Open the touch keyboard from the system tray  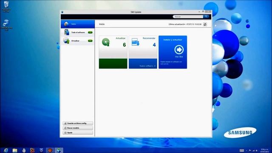point(242,150)
